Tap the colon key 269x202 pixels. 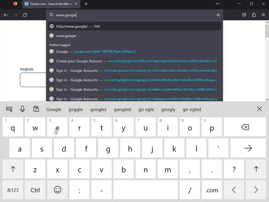click(x=79, y=190)
